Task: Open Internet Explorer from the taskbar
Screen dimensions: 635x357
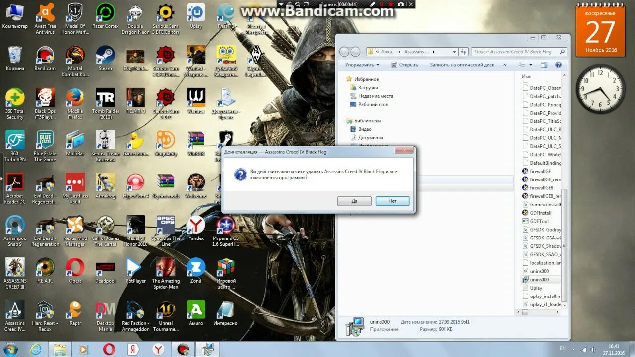Action: point(36,349)
